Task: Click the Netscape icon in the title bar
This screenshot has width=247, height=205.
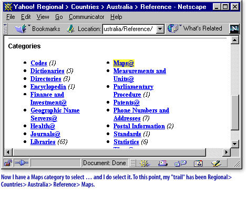Action: coord(8,7)
